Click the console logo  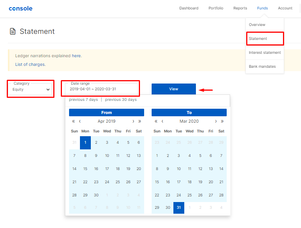[x=21, y=9]
